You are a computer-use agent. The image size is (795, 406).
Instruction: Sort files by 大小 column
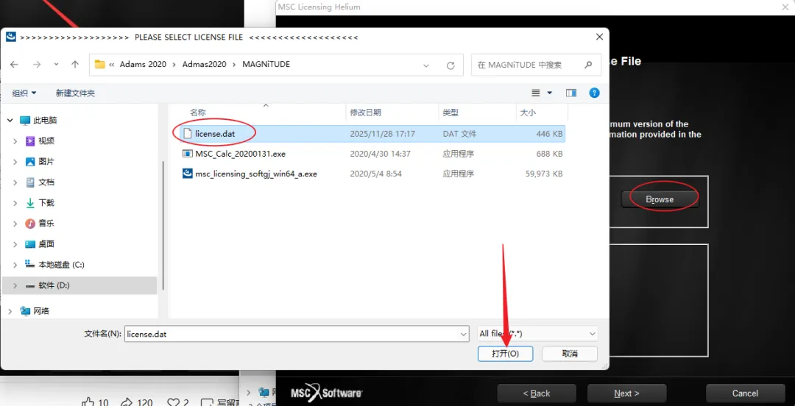[528, 113]
